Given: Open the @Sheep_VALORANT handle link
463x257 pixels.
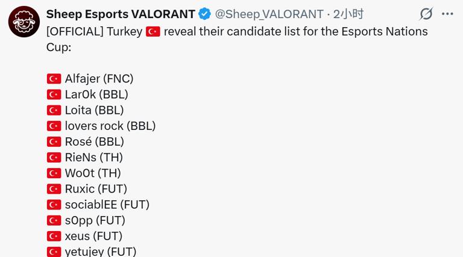Looking at the screenshot, I should point(269,14).
